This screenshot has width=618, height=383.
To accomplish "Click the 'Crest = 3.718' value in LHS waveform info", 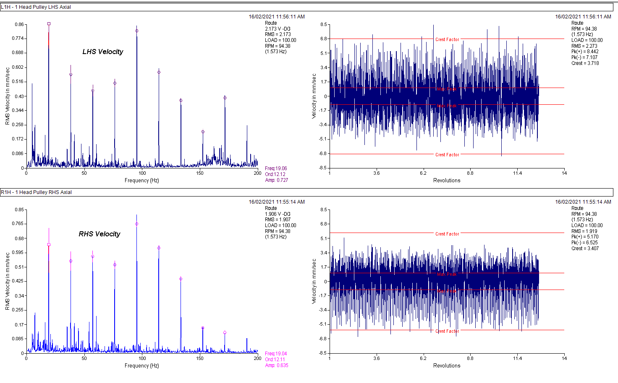I will [585, 63].
